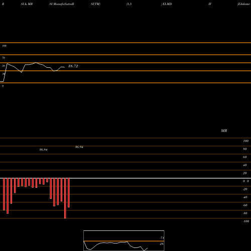Click the RSI line peak near 50 level
Image resolution: width=251 pixels, height=251 pixels.
pyautogui.click(x=36, y=63)
